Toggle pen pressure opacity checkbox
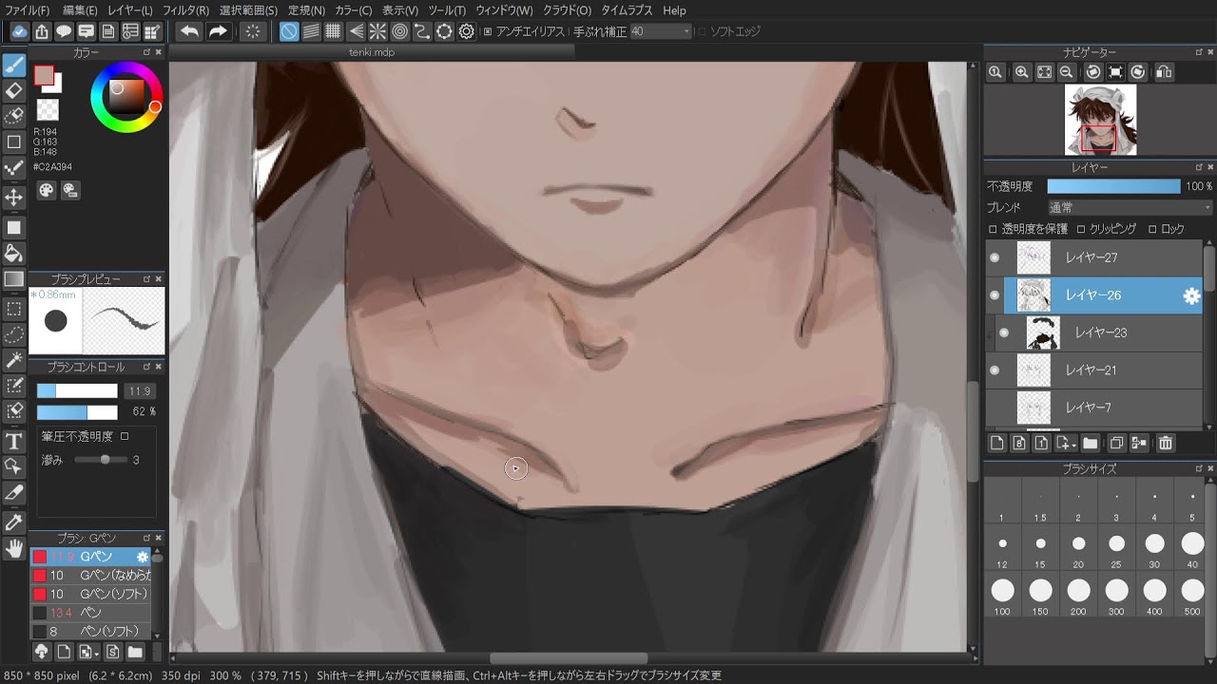Screen dimensions: 1217x684 [x=125, y=436]
